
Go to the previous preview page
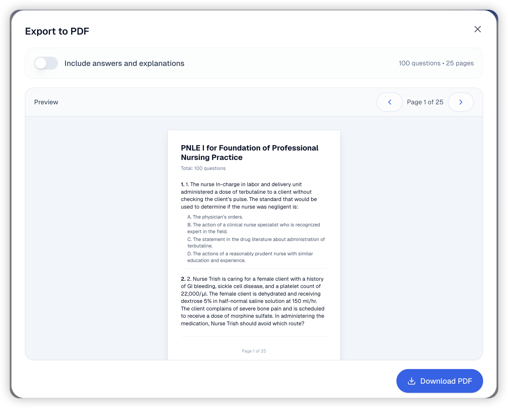click(x=389, y=102)
